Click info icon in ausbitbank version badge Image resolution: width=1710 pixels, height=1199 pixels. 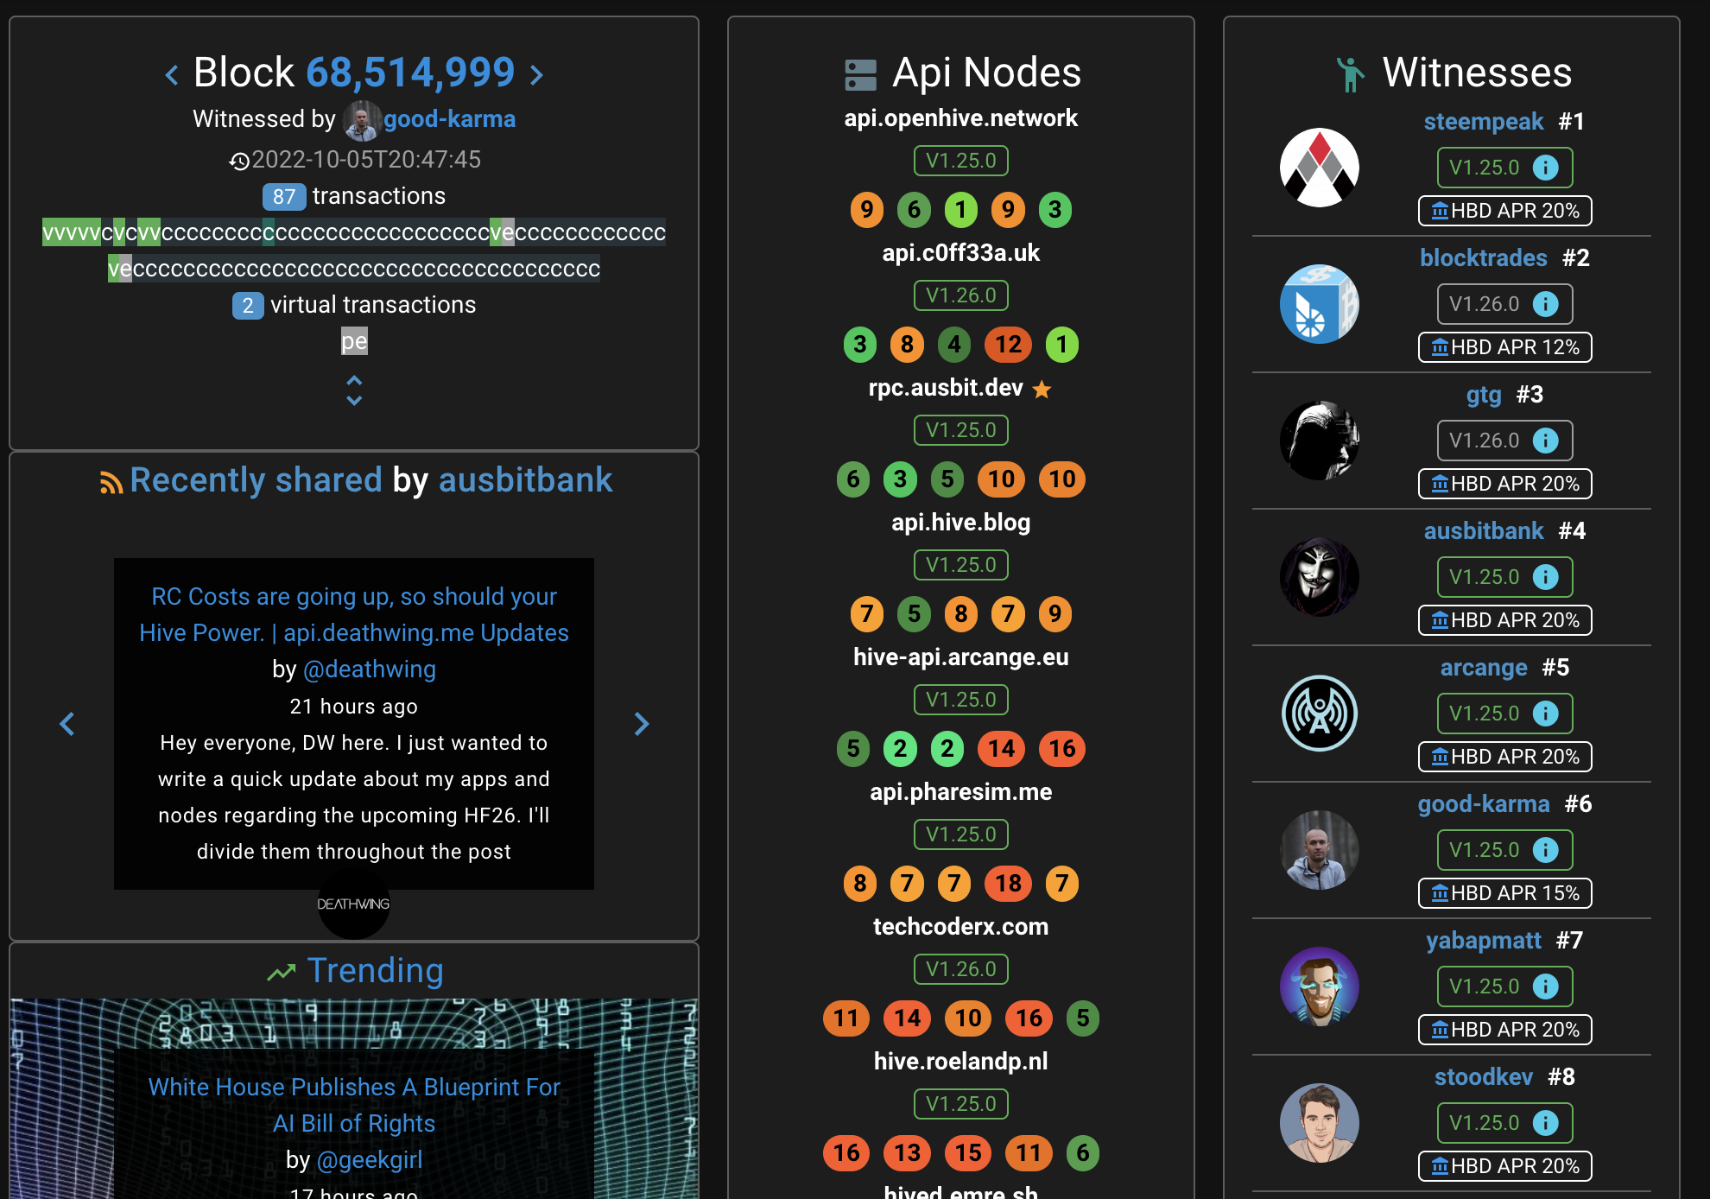tap(1546, 577)
